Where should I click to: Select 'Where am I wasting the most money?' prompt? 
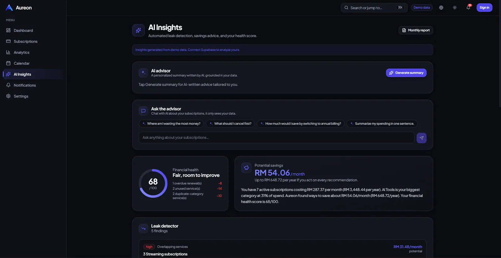(x=171, y=124)
